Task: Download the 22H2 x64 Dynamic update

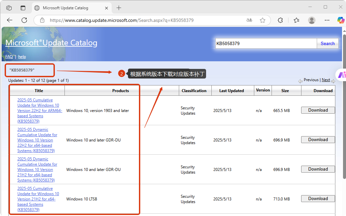Action: [318, 140]
